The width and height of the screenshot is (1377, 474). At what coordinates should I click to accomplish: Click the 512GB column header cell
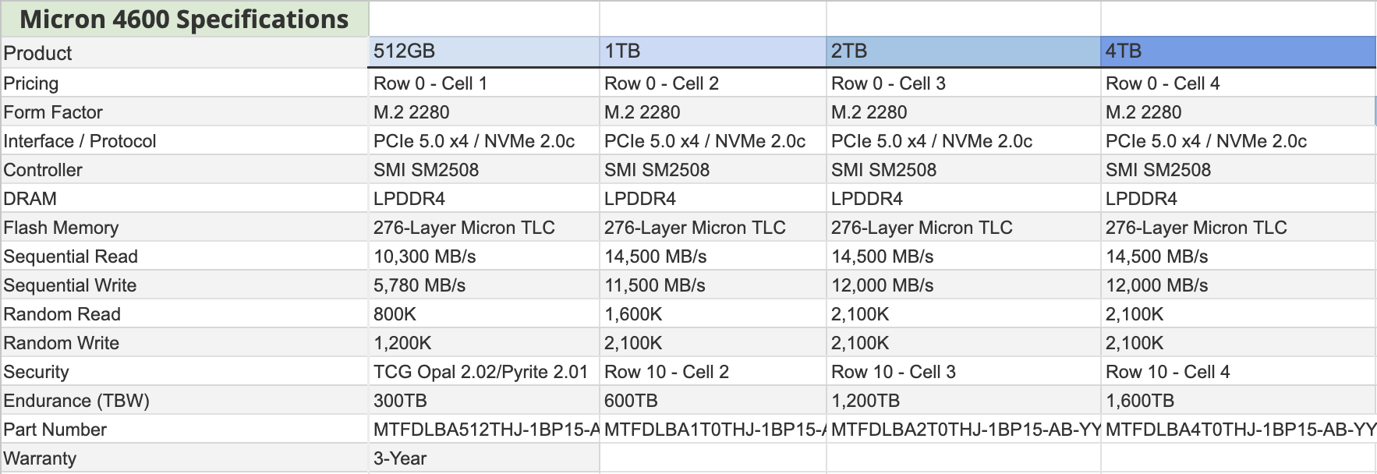click(x=483, y=51)
